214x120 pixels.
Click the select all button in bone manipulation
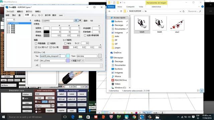(x=72, y=99)
